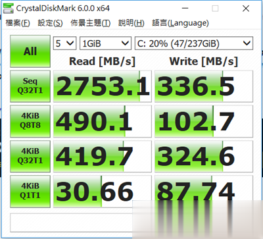
Task: Select the Seq read result 2753.1
Action: point(103,86)
